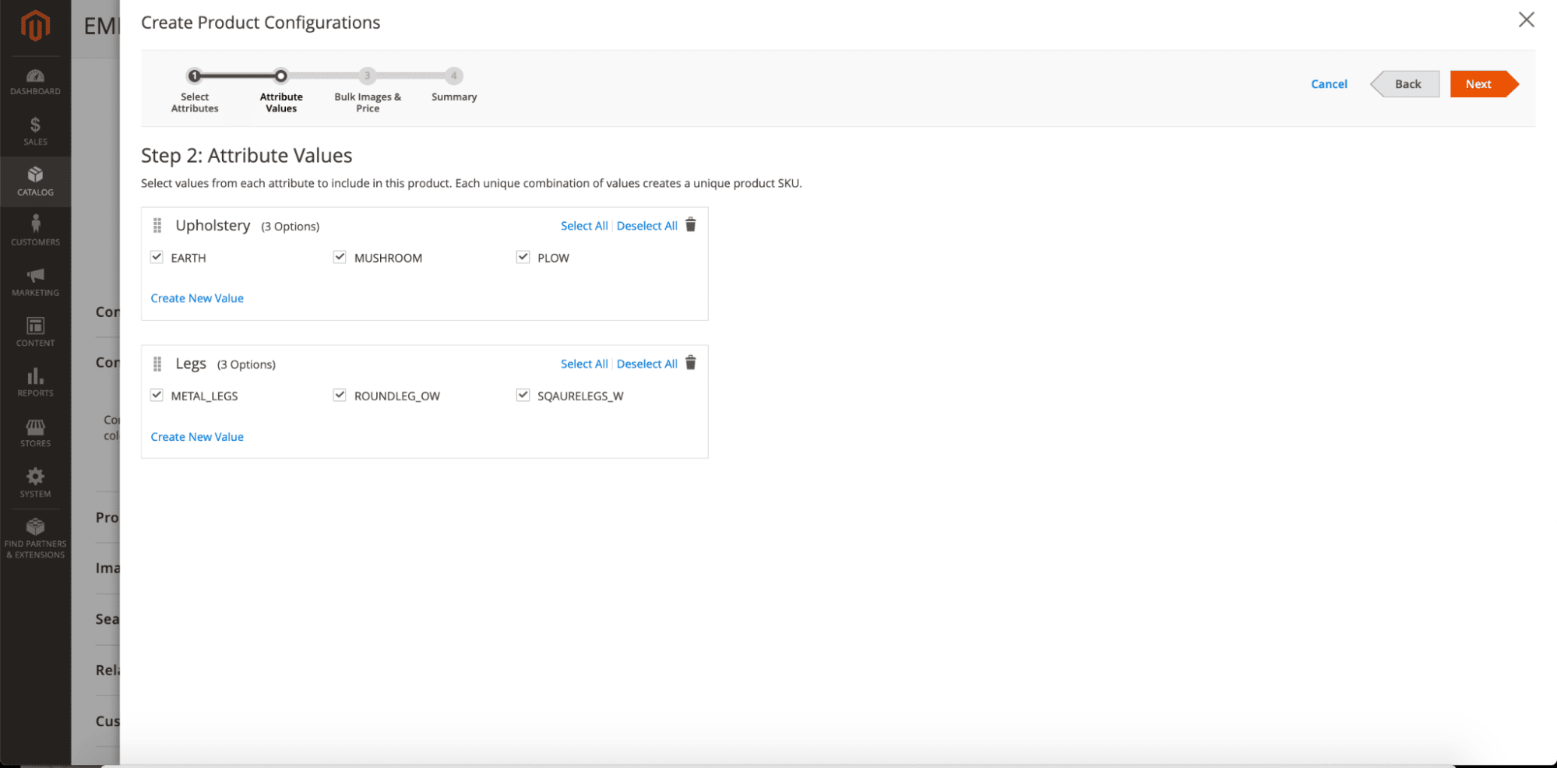Cancel the product configuration wizard

(1329, 84)
